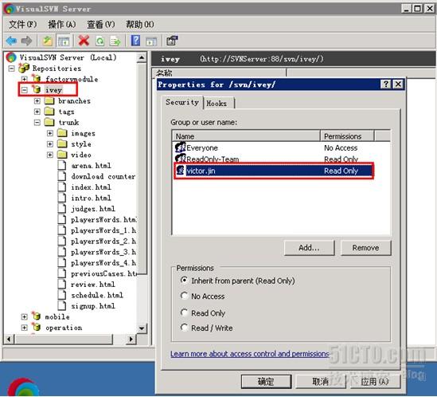Screen dimensions: 437x397
Task: Click the factorymodule repository icon
Action: point(37,79)
